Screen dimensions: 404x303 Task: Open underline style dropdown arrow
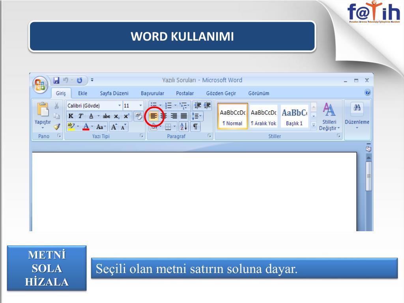(98, 116)
